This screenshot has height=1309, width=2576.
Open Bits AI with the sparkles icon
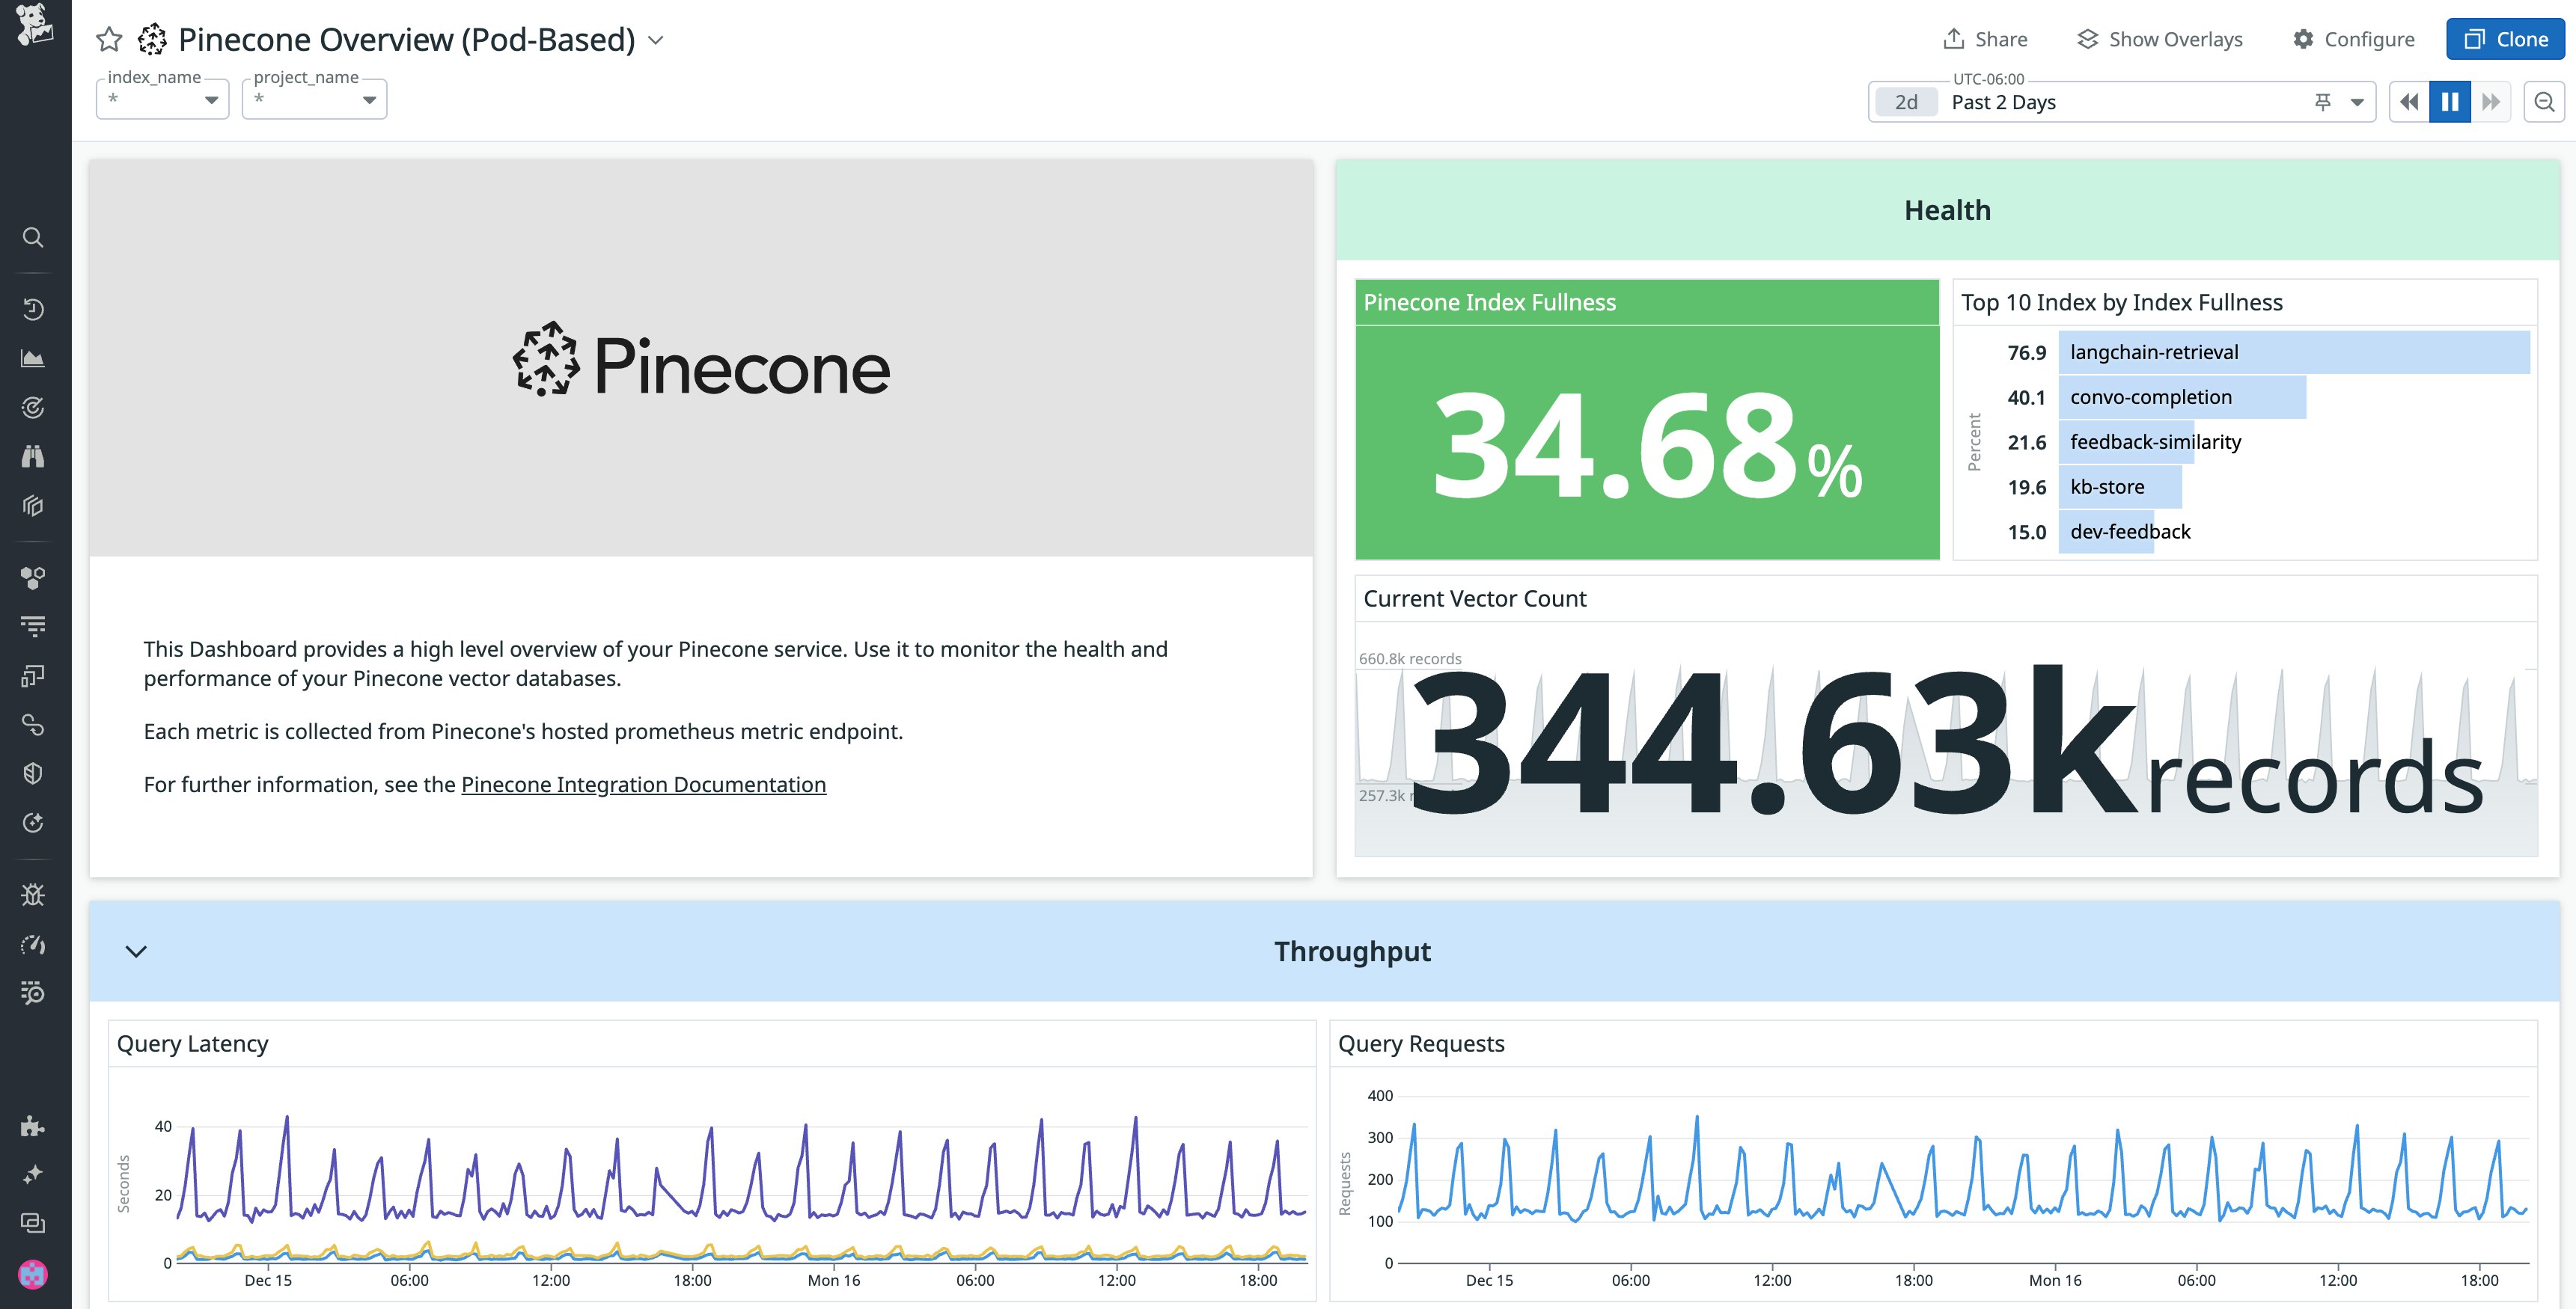coord(33,1174)
